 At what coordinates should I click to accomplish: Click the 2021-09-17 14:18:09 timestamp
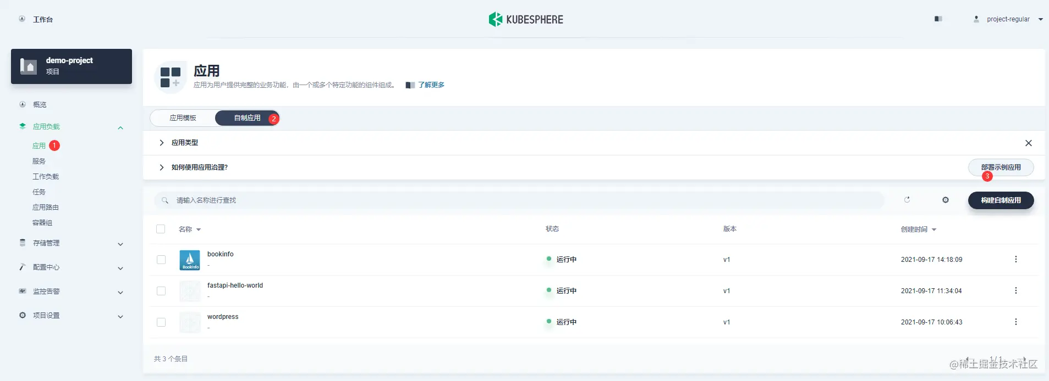932,260
